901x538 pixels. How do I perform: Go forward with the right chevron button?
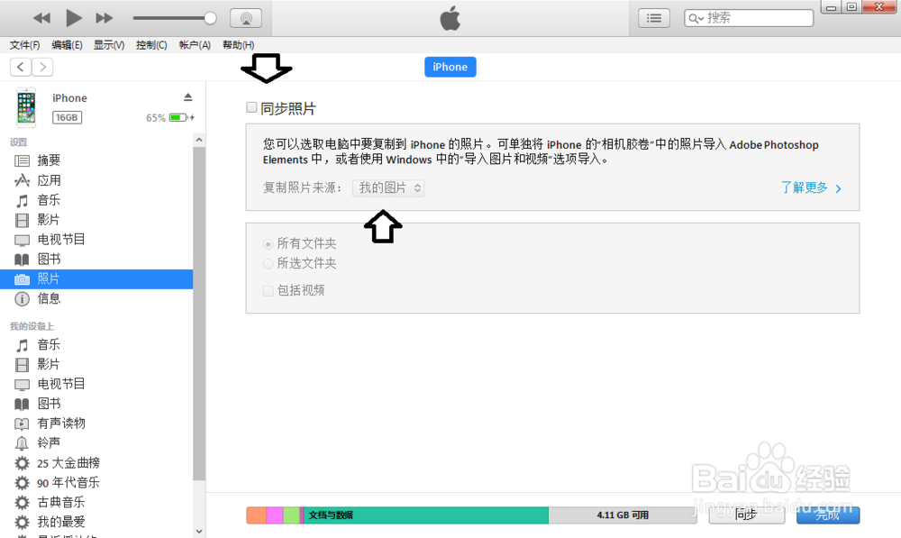pyautogui.click(x=42, y=68)
